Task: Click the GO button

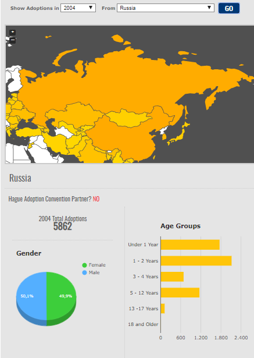Action: (x=229, y=9)
